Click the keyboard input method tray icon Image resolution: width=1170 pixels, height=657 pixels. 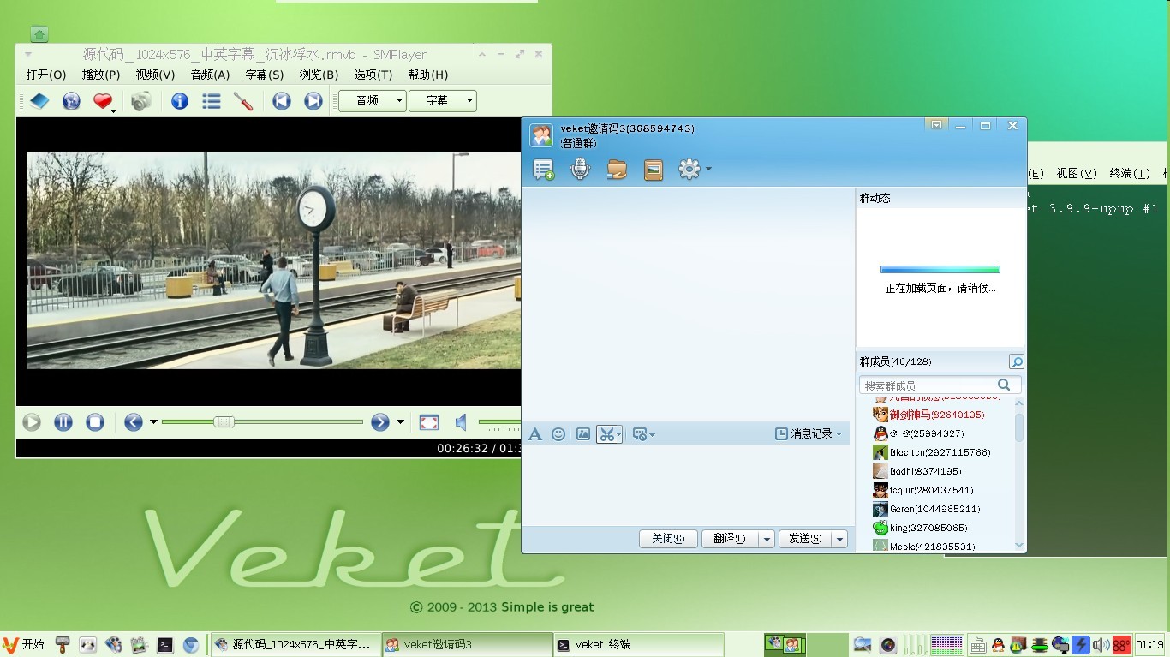(x=976, y=645)
